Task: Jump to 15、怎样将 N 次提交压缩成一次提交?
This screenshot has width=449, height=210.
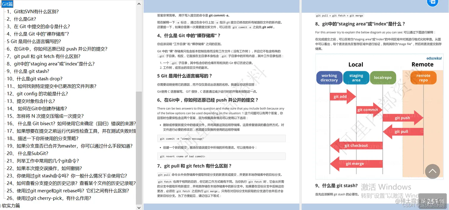Action: point(45,116)
